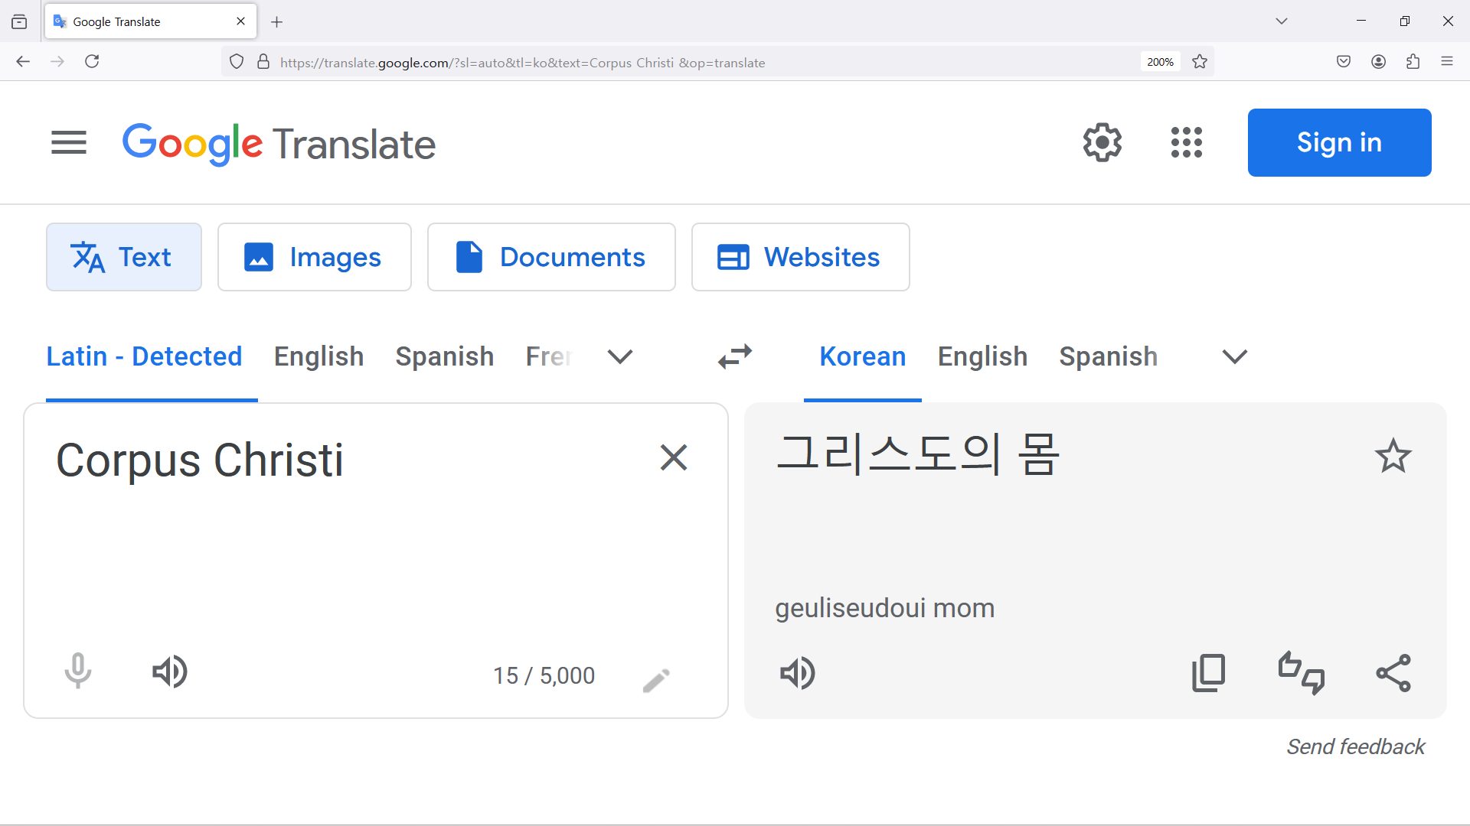Open the list all tabs dropdown
This screenshot has width=1470, height=826.
(1282, 21)
